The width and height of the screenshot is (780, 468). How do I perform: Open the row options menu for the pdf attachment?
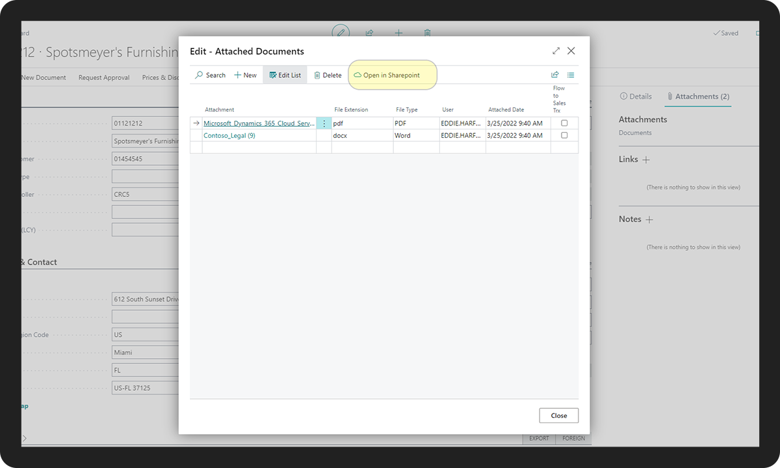point(324,123)
